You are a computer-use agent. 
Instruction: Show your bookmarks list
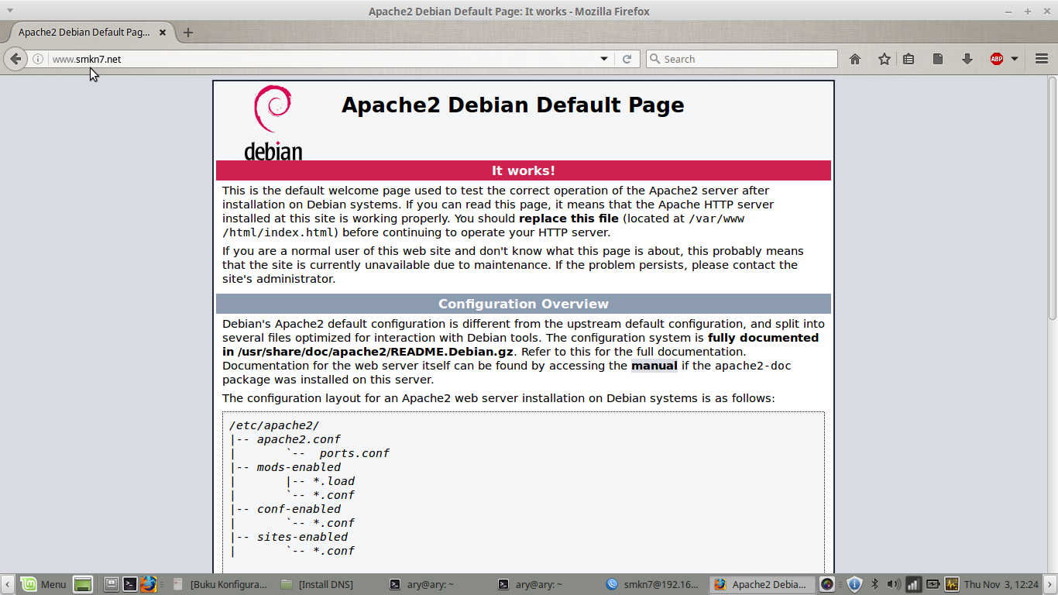[909, 59]
